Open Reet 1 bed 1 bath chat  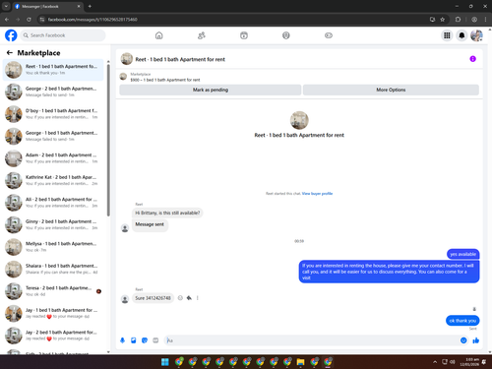tap(53, 70)
